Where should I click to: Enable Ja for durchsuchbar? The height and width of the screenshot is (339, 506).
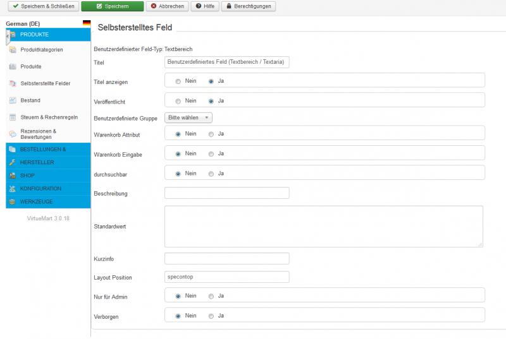[x=211, y=174]
